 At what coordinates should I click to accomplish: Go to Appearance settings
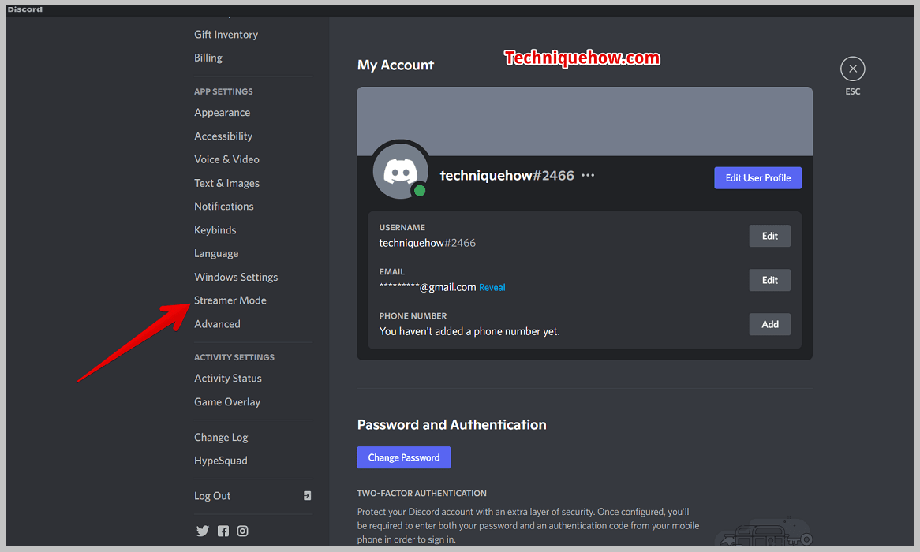click(222, 113)
